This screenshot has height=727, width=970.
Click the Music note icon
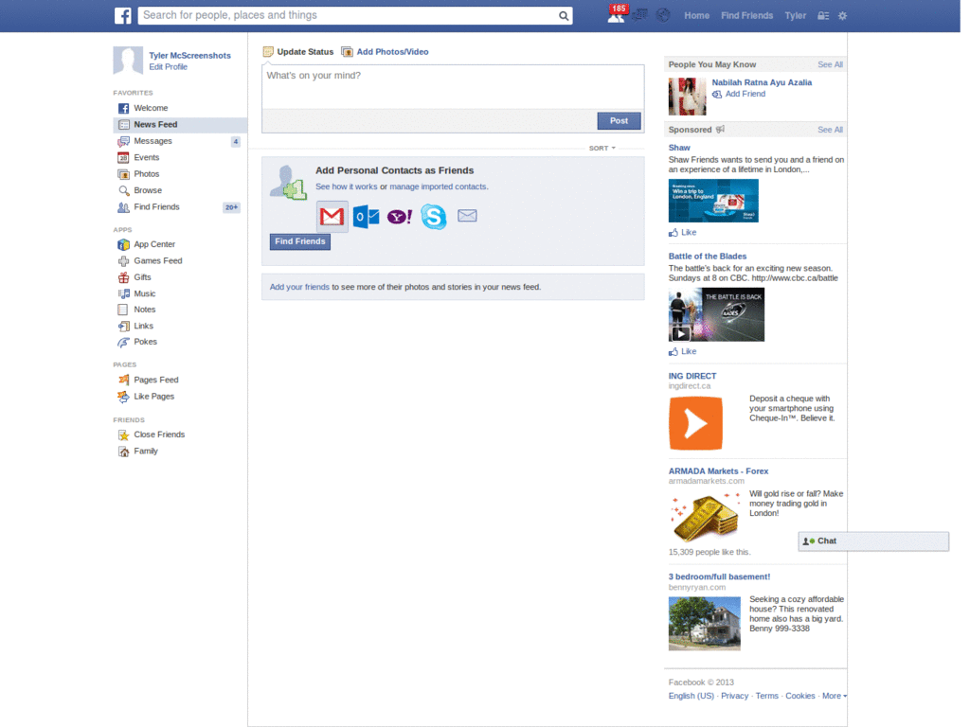tap(124, 293)
